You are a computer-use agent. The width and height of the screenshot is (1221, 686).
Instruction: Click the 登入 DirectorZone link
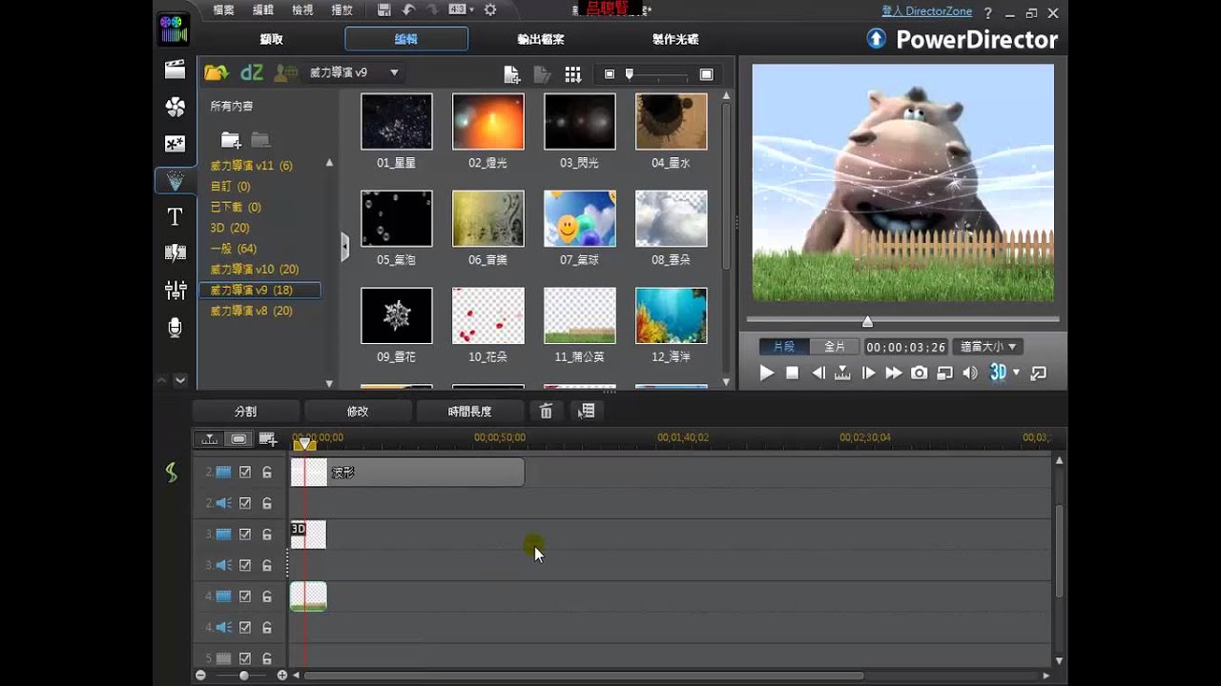coord(925,11)
